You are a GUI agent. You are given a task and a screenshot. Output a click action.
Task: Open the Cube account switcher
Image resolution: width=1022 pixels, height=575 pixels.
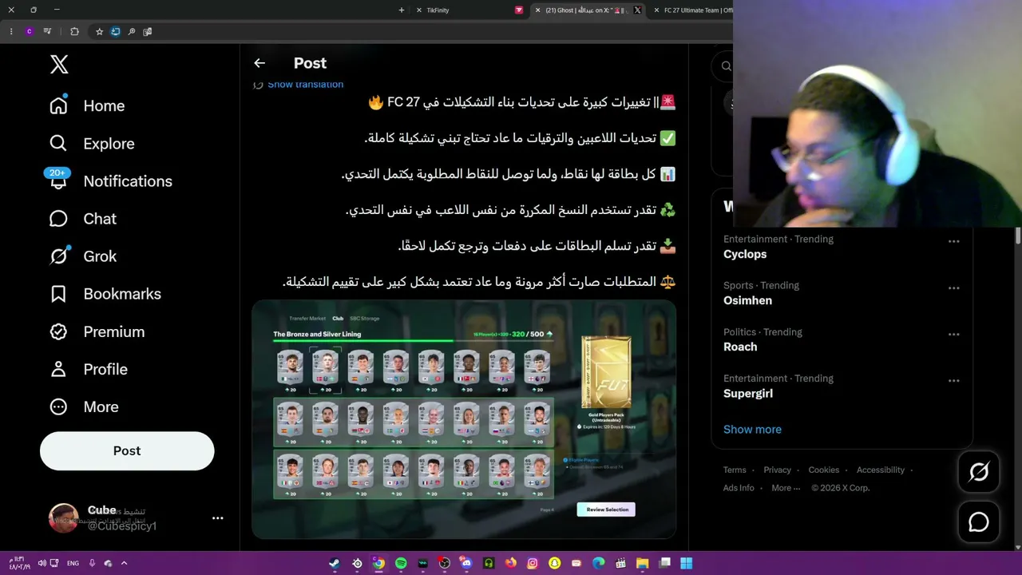coord(127,517)
